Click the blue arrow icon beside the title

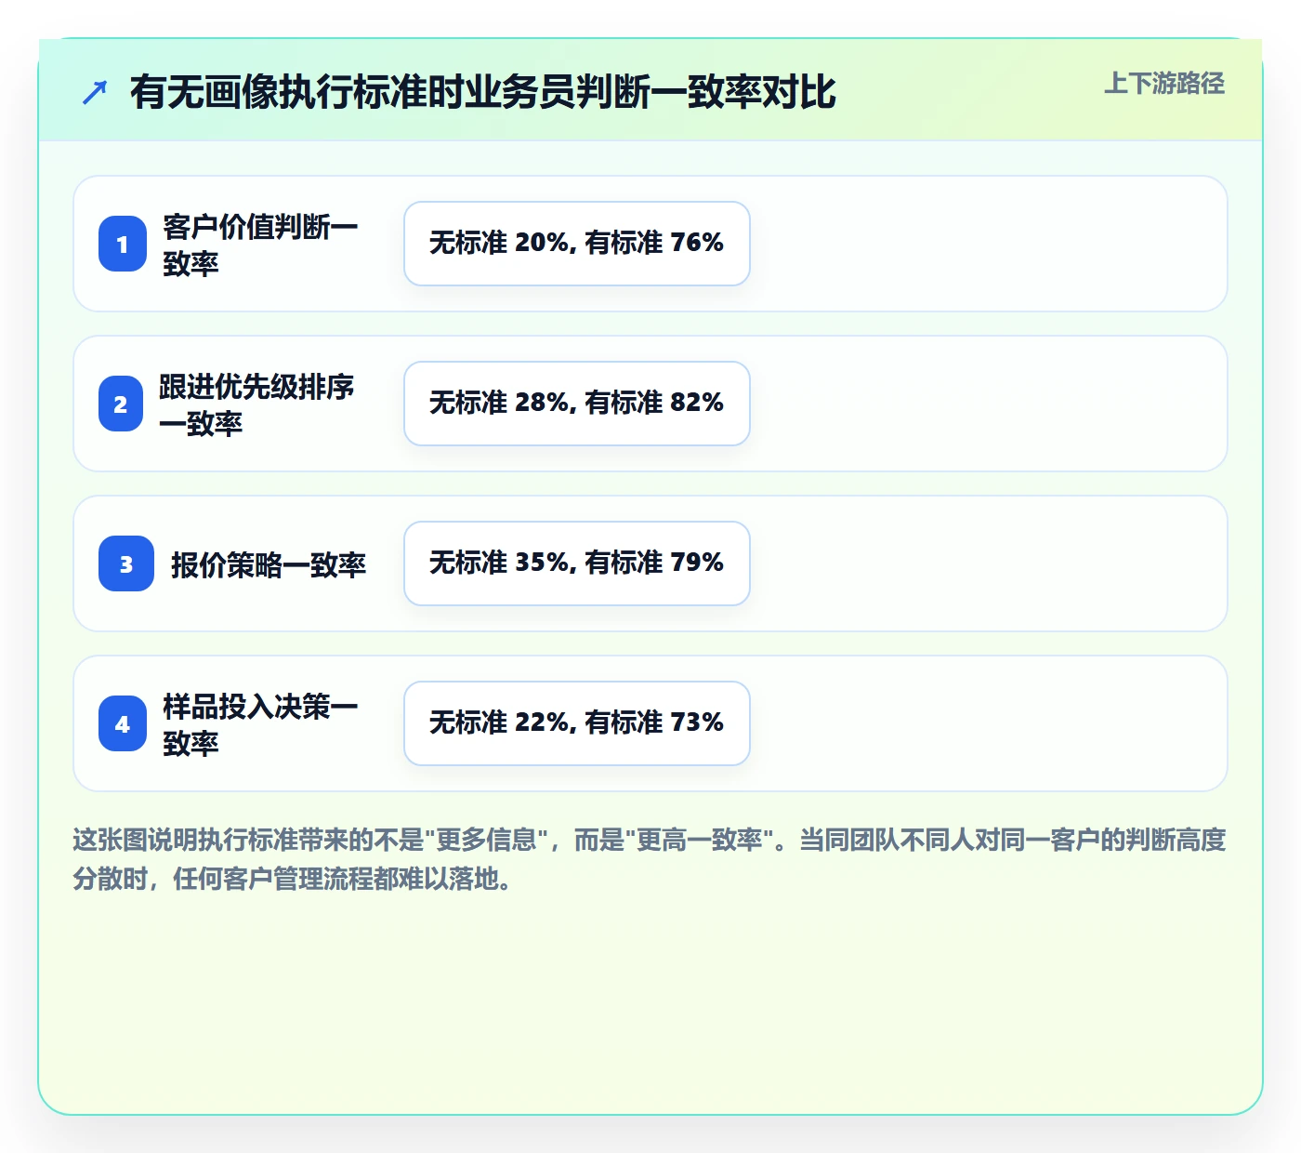[95, 92]
